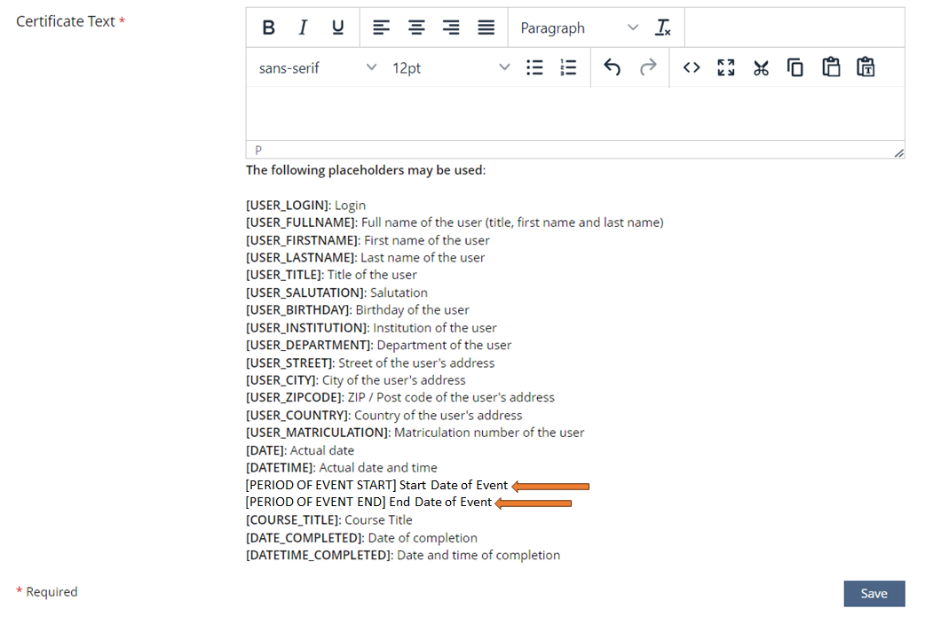Image resolution: width=925 pixels, height=624 pixels.
Task: Open the Paragraph format dropdown
Action: tap(578, 27)
